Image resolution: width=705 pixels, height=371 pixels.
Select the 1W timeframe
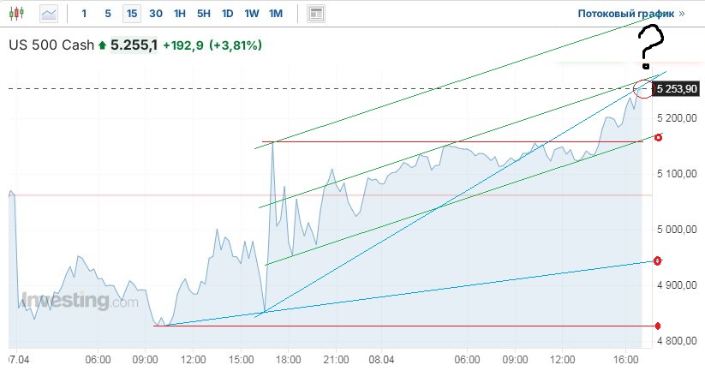click(x=252, y=14)
